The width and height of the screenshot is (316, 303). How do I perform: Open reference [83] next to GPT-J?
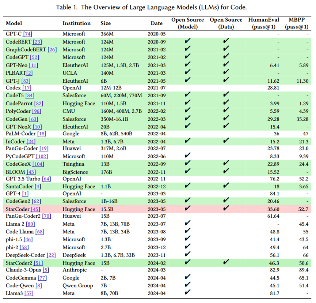[26, 81]
